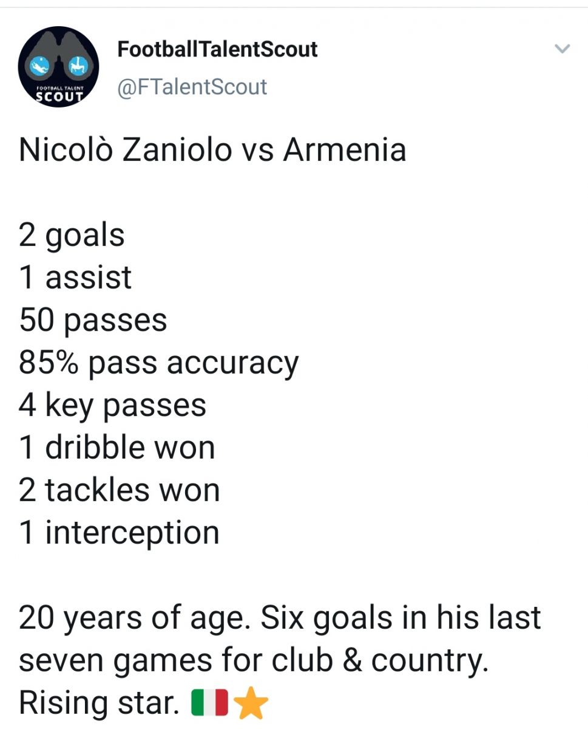Click the 'Rising star.' text
The height and width of the screenshot is (729, 588).
99,703
